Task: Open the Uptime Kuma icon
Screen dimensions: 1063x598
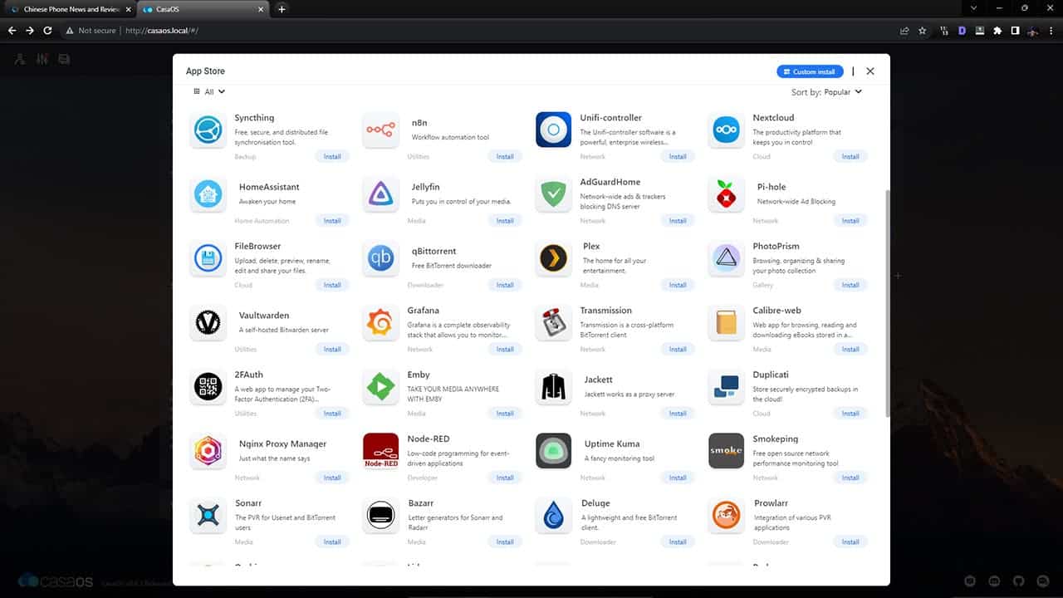Action: (x=553, y=451)
